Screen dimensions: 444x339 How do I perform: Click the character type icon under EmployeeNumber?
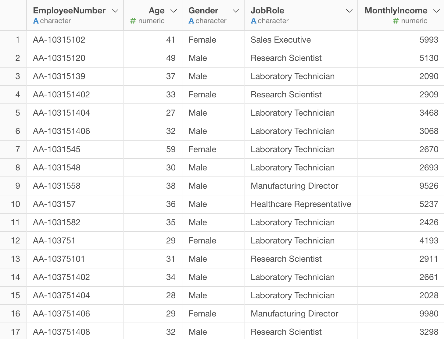point(36,21)
